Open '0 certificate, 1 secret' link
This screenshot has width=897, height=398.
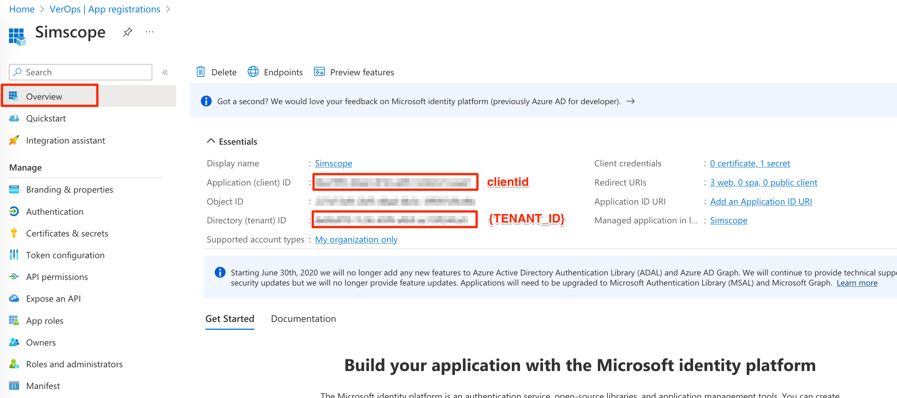pyautogui.click(x=750, y=163)
